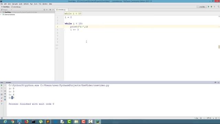This screenshot has width=220, height=124.
Task: Run the onevideo configuration from the toolbar
Action: (x=209, y=7)
